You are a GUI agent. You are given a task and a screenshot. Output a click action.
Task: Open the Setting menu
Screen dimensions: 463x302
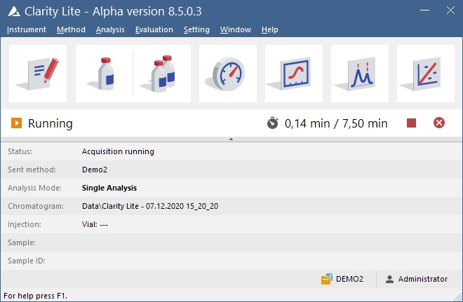tap(196, 29)
